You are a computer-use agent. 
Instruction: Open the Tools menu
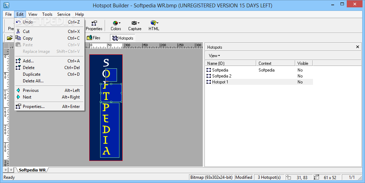tap(47, 14)
